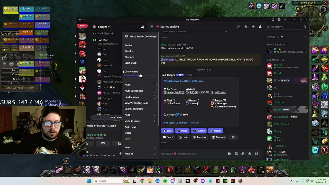The image size is (329, 185).
Task: Choose Block in the context menu
Action: click(x=141, y=139)
